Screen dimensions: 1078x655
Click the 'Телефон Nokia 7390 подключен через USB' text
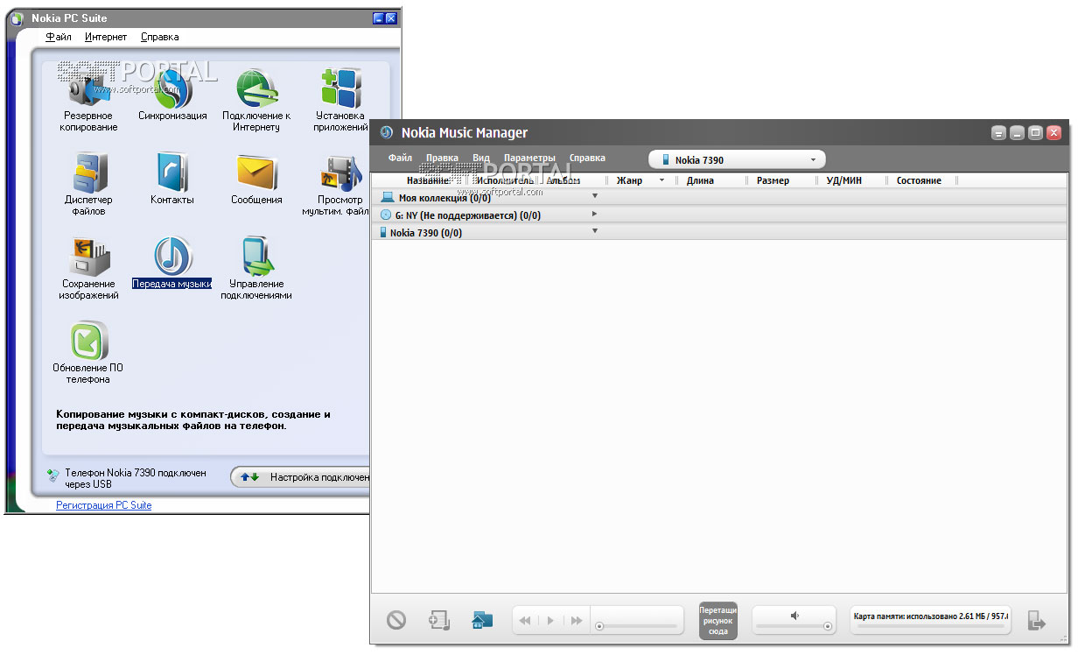136,478
